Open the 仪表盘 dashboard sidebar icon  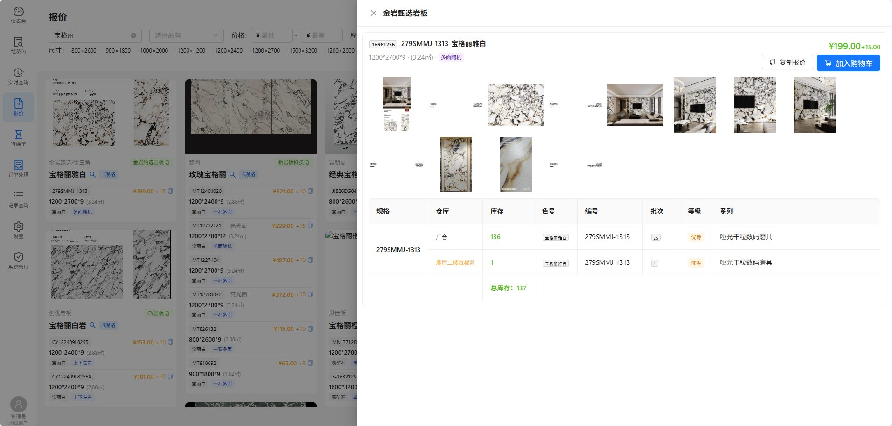pyautogui.click(x=18, y=15)
